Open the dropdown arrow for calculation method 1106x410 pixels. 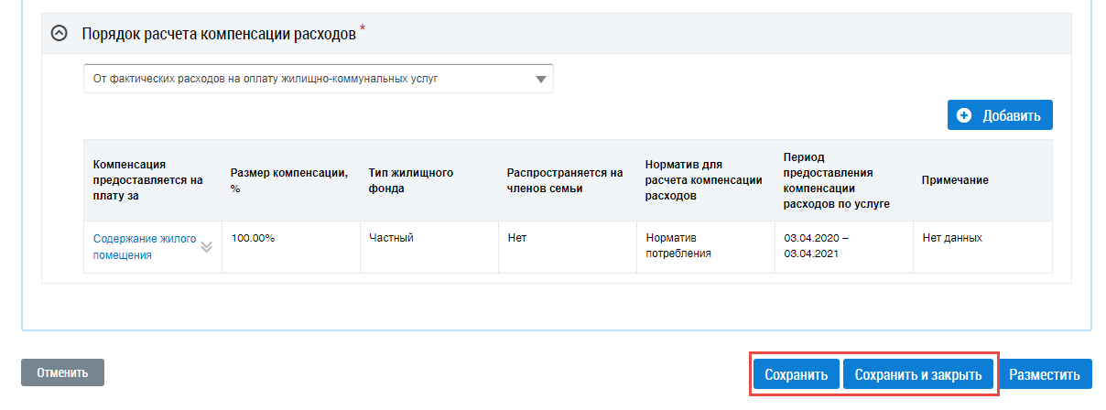(x=540, y=80)
